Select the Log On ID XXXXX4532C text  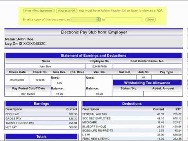pos(25,43)
